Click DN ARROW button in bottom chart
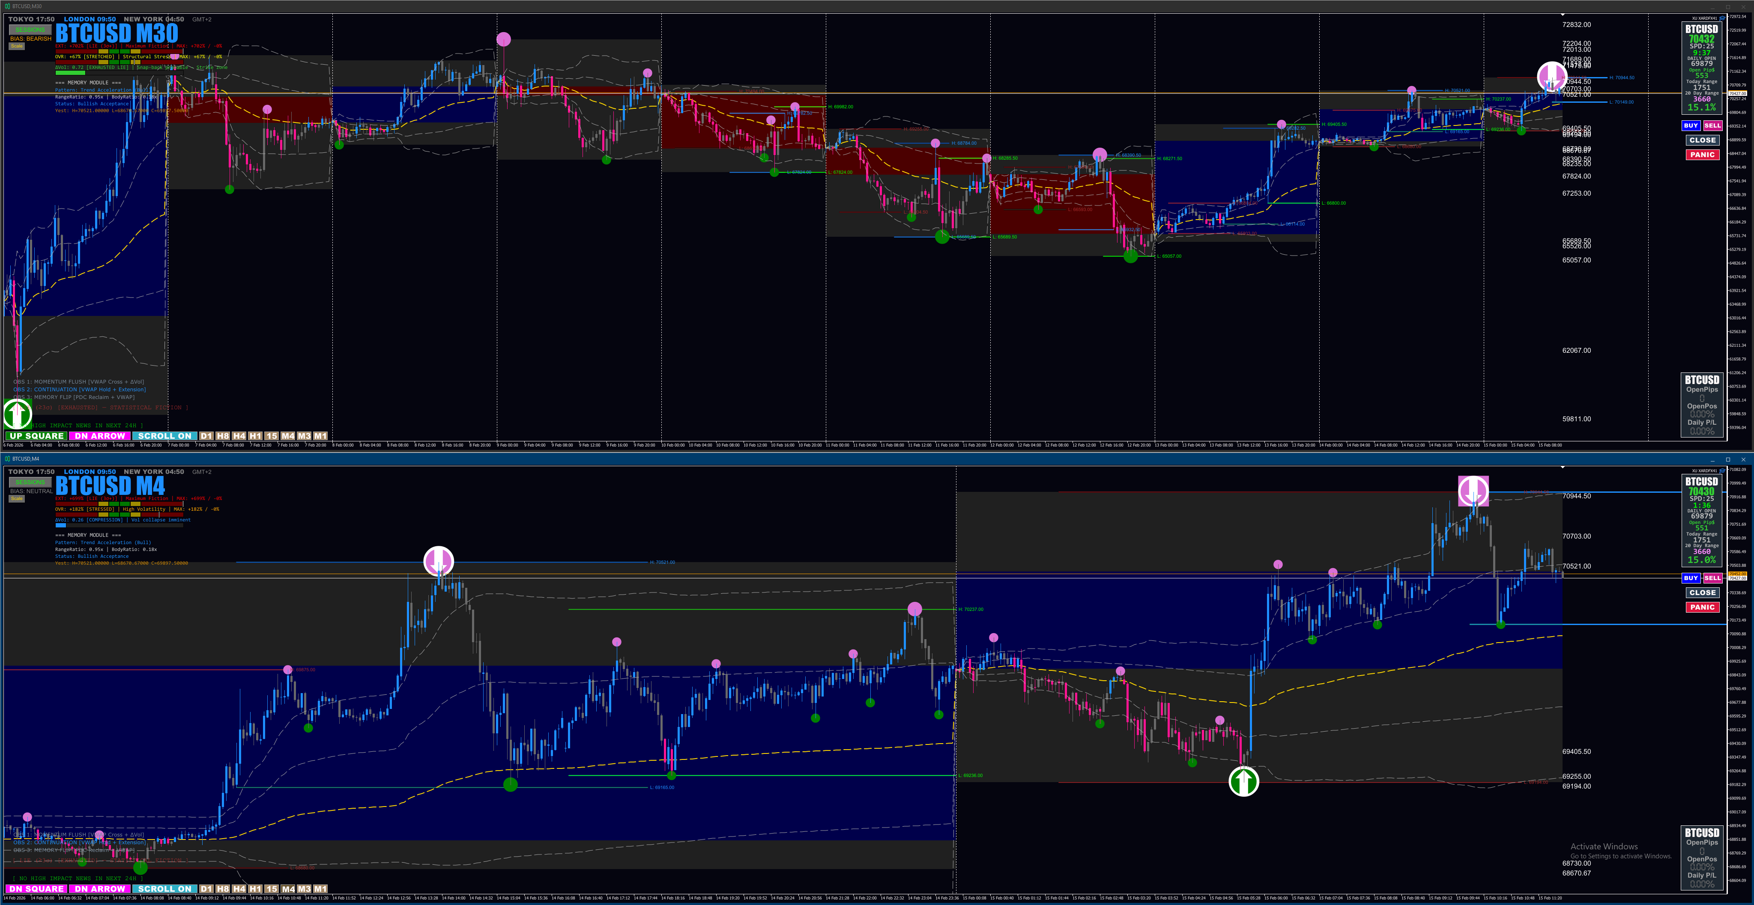Viewport: 1754px width, 905px height. [x=99, y=889]
